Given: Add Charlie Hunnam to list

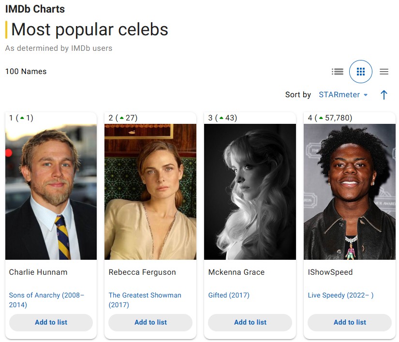Looking at the screenshot, I should [51, 322].
